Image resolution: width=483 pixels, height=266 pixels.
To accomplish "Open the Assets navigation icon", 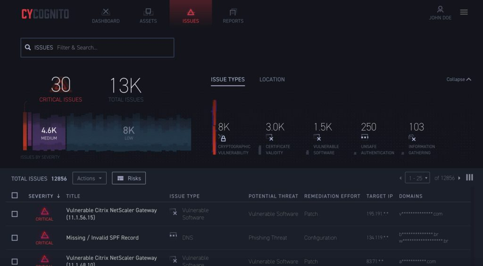I will (x=148, y=12).
